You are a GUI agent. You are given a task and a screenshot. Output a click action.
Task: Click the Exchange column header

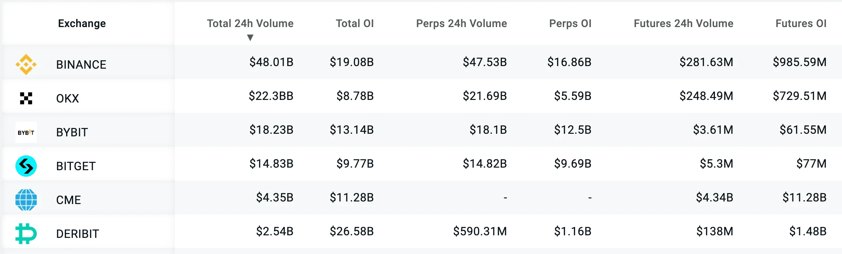(x=82, y=24)
